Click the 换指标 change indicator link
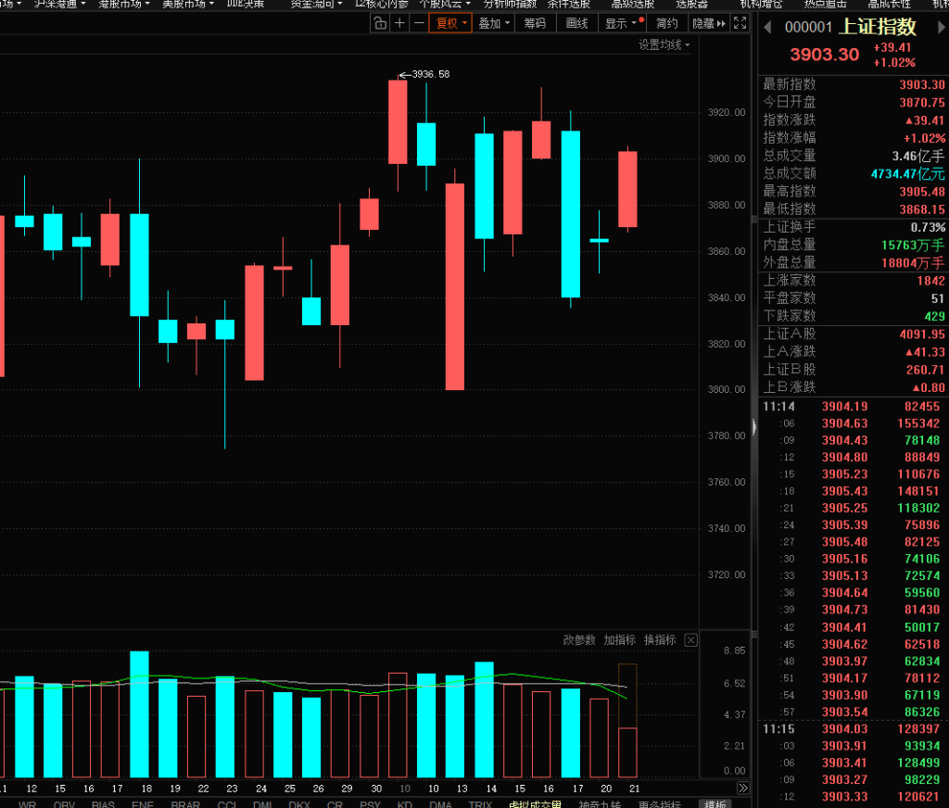 (659, 640)
